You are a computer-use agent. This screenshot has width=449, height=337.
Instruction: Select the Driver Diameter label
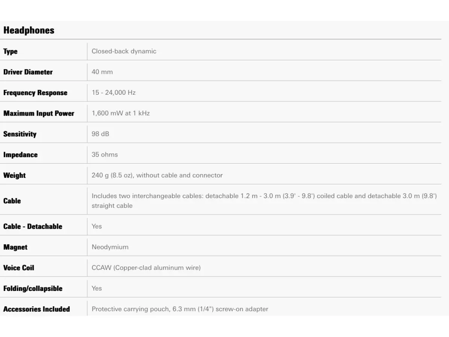(x=28, y=72)
